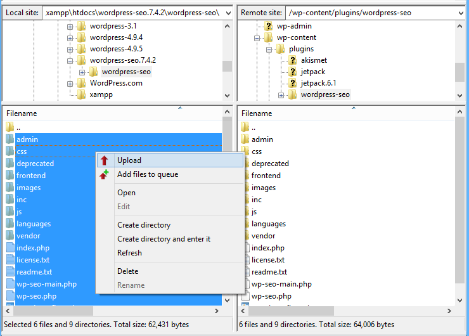
Task: Click the local index.php file icon
Action: (x=10, y=248)
